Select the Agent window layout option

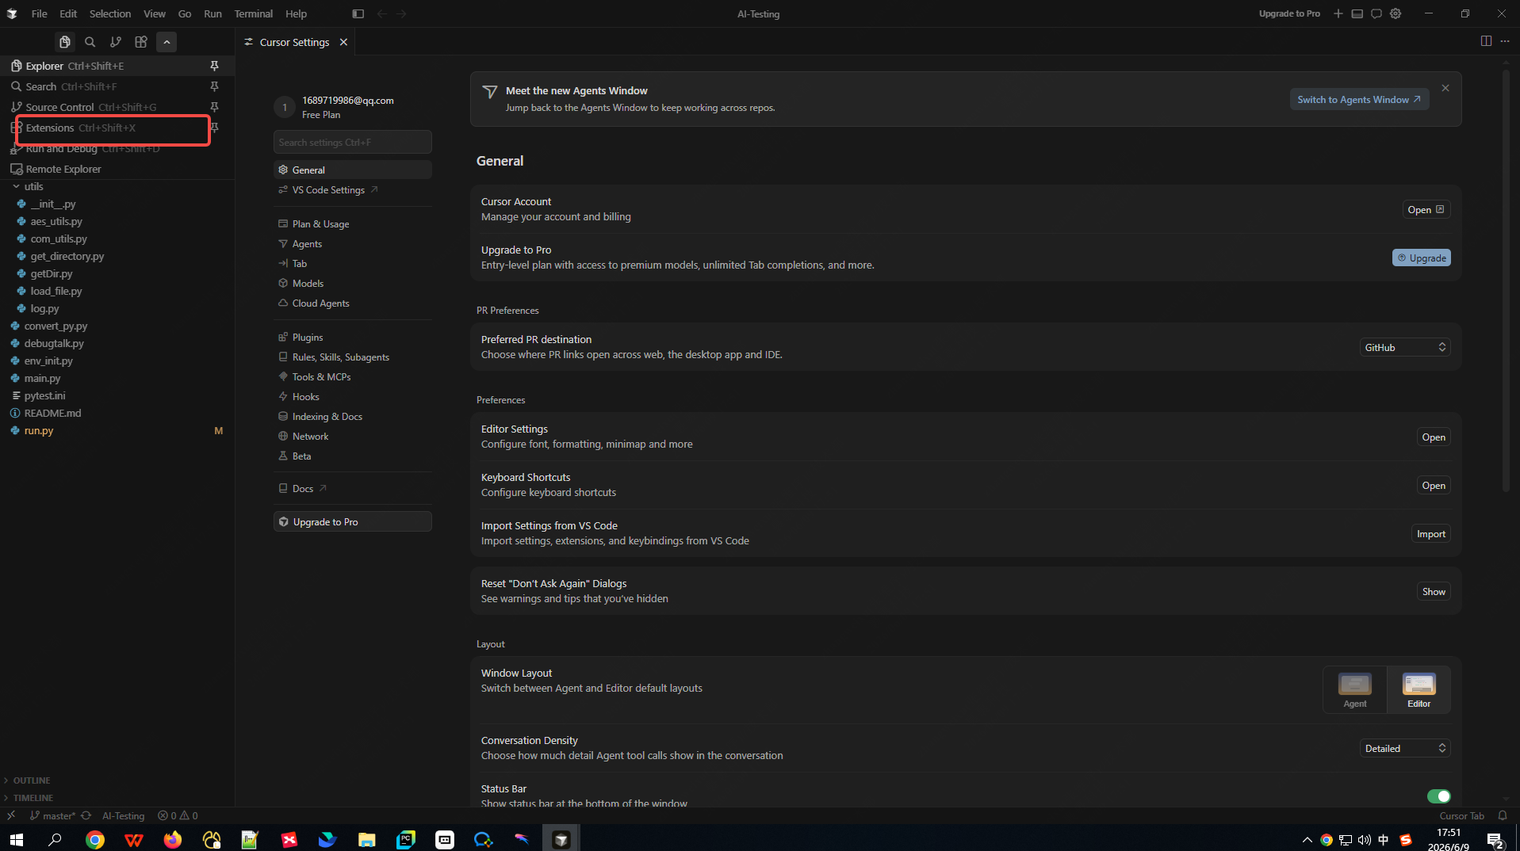click(x=1354, y=690)
